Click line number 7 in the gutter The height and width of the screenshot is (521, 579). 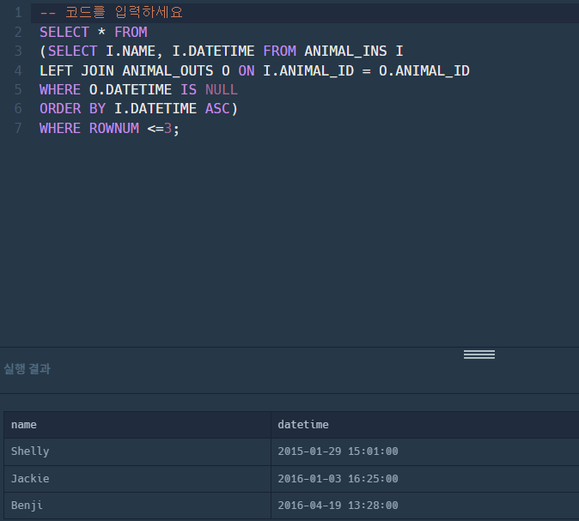pyautogui.click(x=18, y=128)
